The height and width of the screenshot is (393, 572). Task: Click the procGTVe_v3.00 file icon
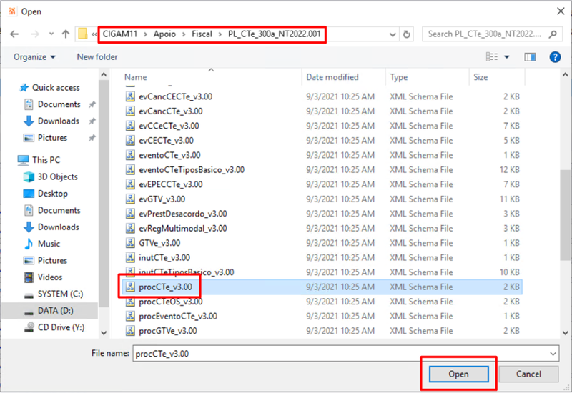pyautogui.click(x=130, y=331)
